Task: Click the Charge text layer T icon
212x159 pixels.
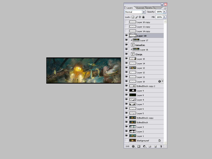Action: (132, 54)
